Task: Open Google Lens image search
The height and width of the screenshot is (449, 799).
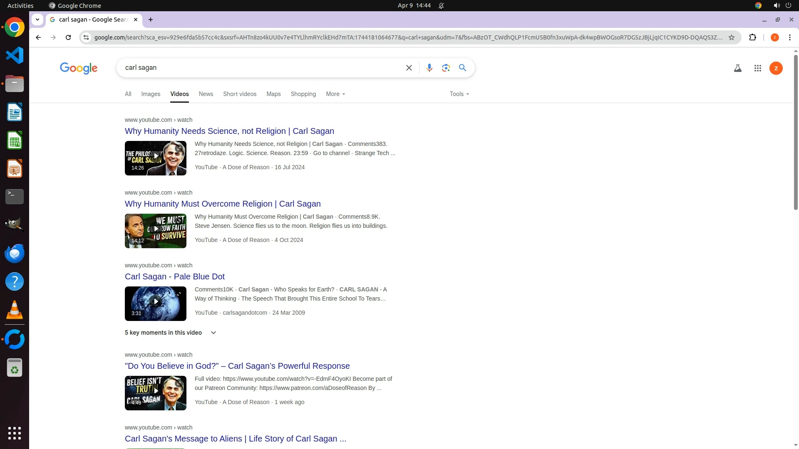Action: tap(446, 68)
